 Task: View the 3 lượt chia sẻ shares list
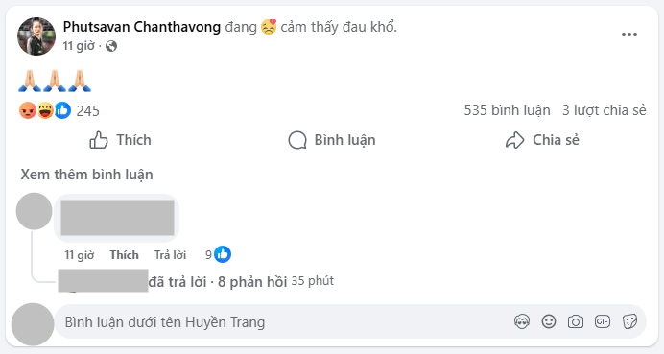click(604, 110)
